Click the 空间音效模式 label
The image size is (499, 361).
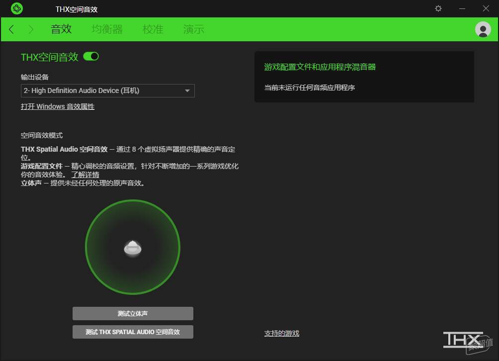(x=42, y=135)
